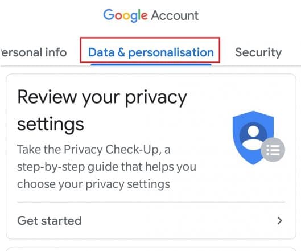Click the privacy shield illustration
Screen dimensions: 301x251
point(258,138)
